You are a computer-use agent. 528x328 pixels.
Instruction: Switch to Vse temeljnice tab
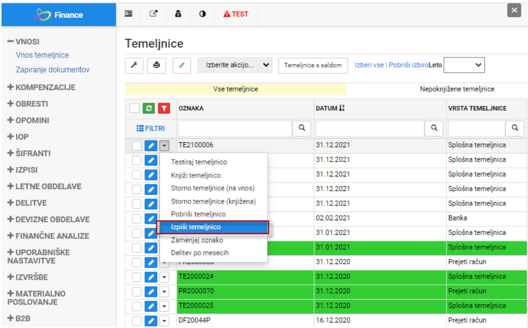pos(236,89)
